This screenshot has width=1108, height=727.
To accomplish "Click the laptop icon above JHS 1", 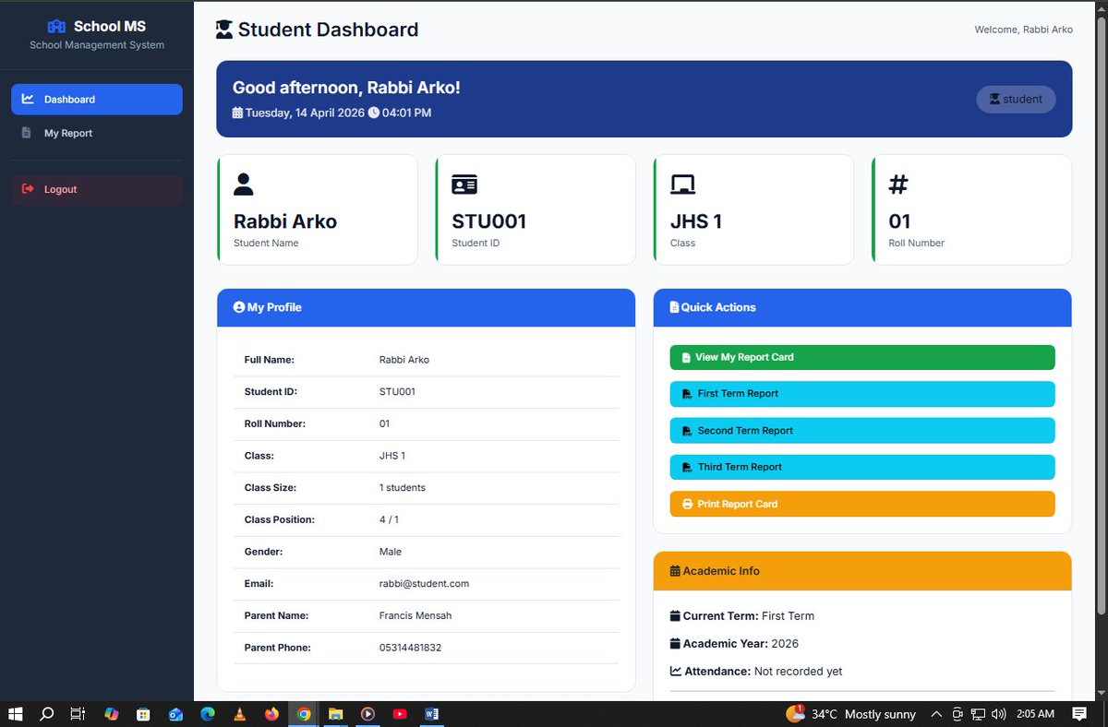I will click(x=682, y=185).
